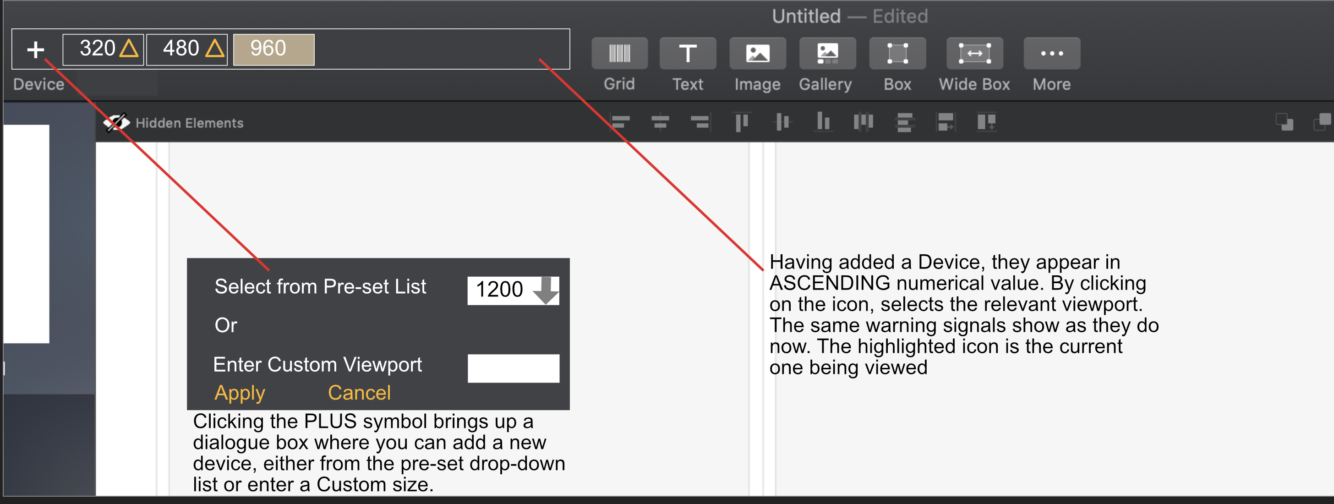The image size is (1334, 504).
Task: Distribute selected items horizontally
Action: [863, 122]
